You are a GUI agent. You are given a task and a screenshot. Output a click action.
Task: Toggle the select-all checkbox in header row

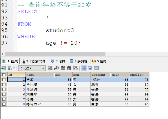(4, 75)
